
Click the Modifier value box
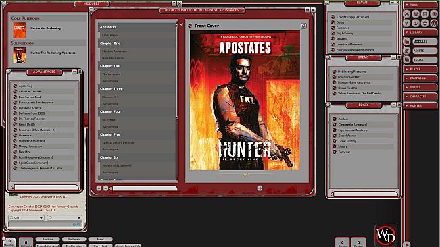click(x=9, y=242)
